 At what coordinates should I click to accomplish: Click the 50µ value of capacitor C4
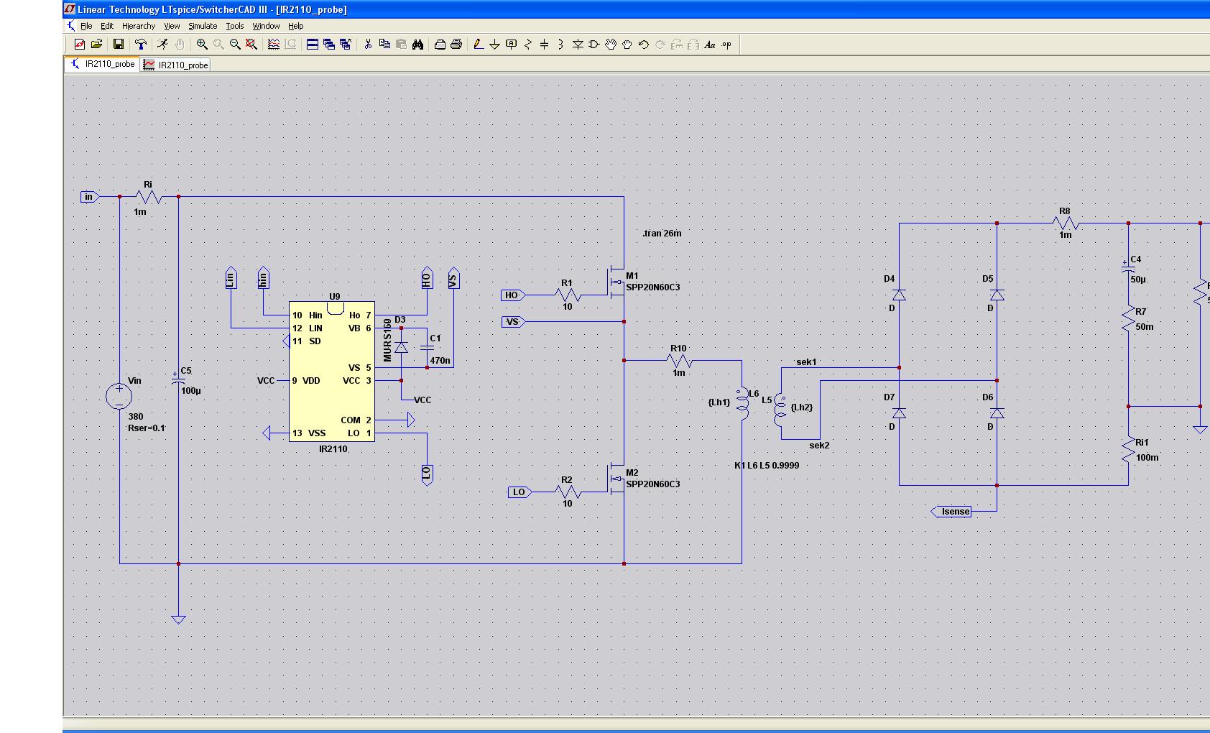tap(1138, 280)
